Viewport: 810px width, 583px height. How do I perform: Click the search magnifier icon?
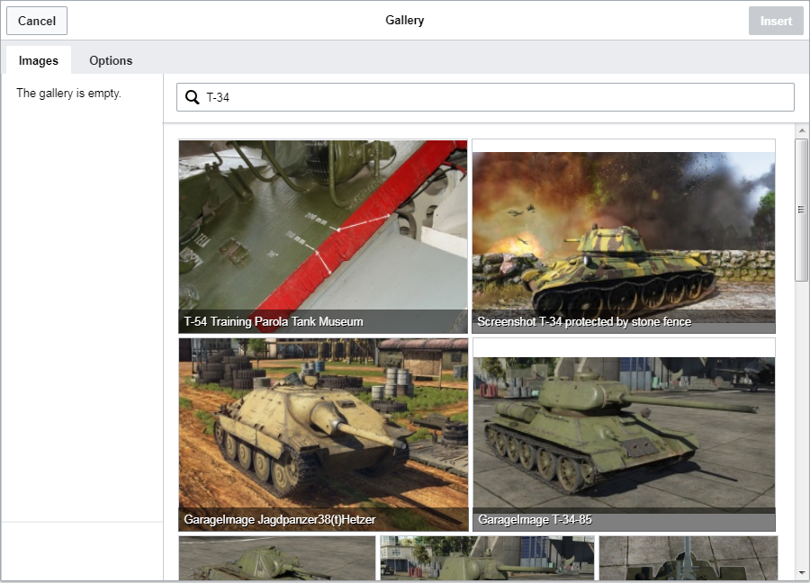tap(193, 97)
